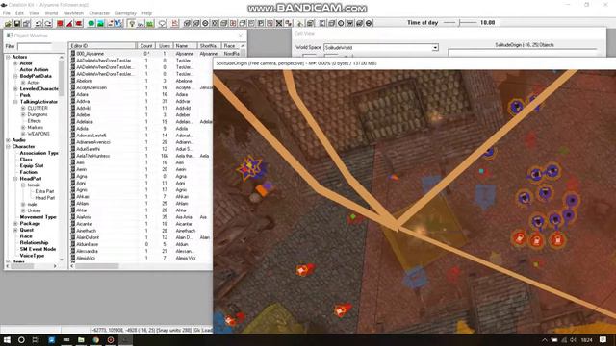Open the Character menu
Viewport: 616px width, 346px height.
(x=99, y=12)
